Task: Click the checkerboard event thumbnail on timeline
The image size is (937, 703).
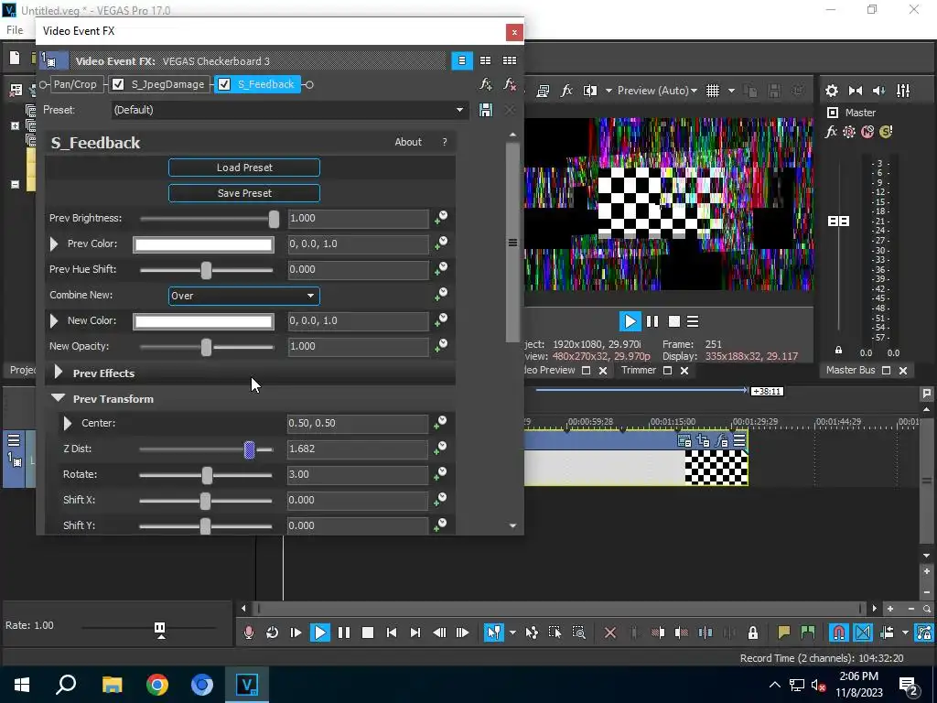Action: point(716,467)
